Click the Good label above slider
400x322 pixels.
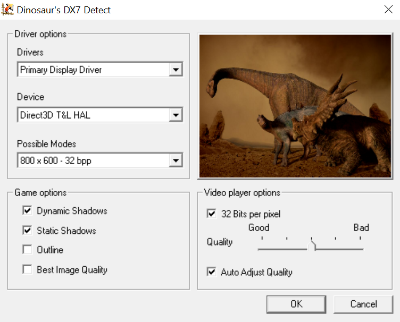coord(259,227)
